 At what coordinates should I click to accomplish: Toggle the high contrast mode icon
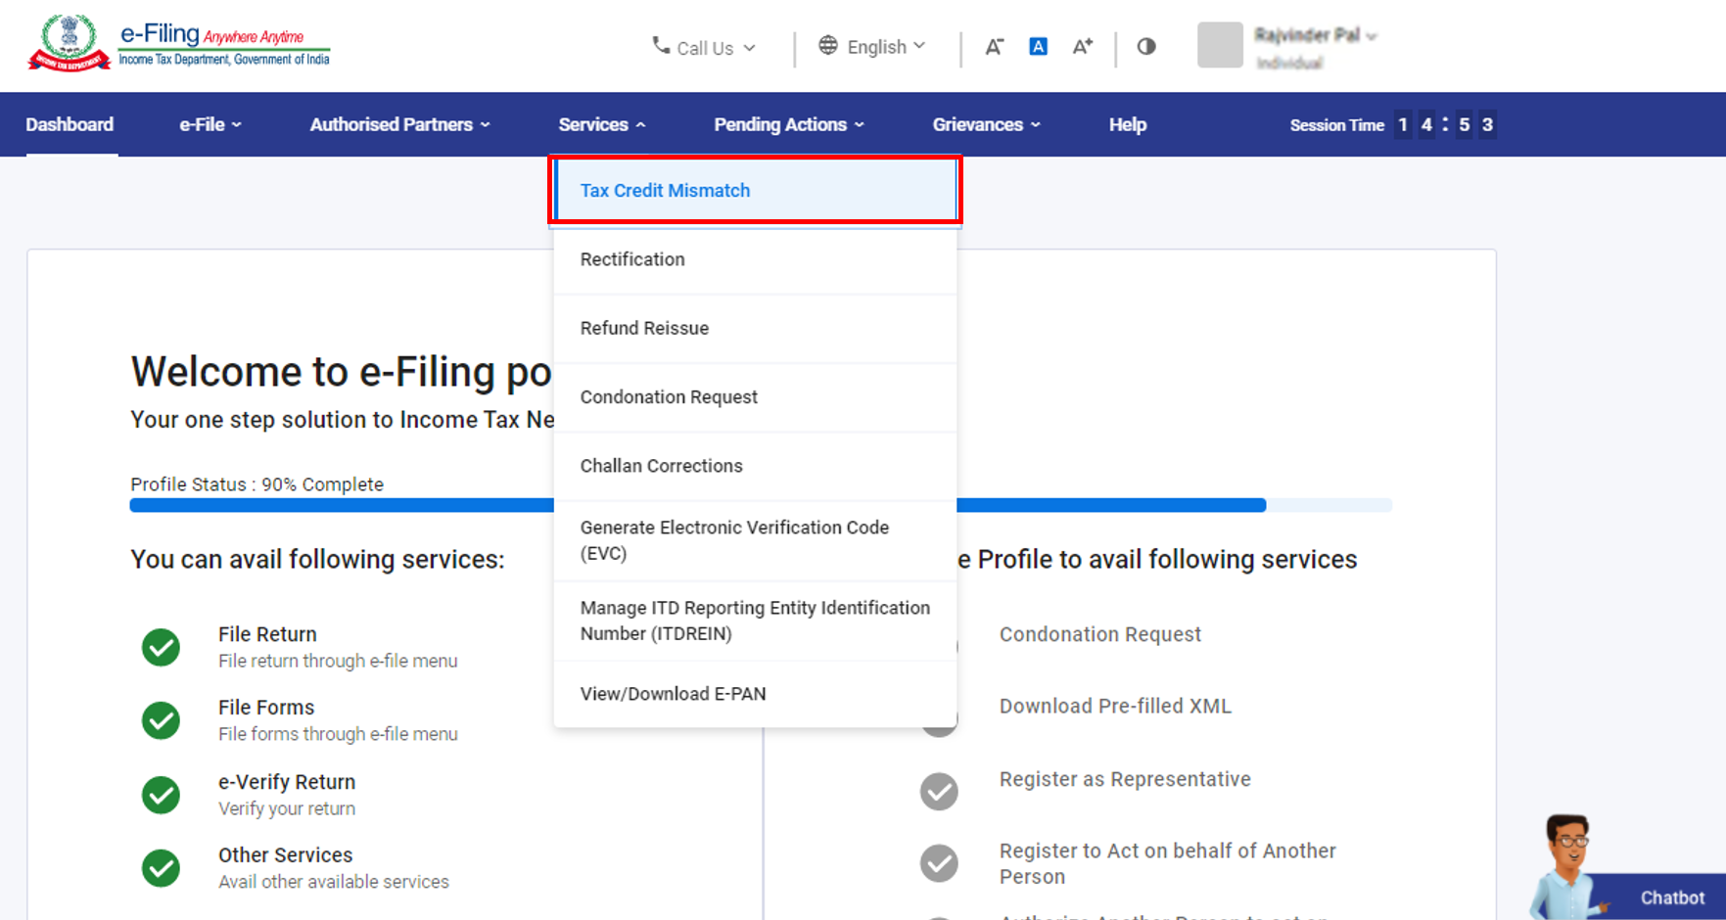click(x=1146, y=47)
